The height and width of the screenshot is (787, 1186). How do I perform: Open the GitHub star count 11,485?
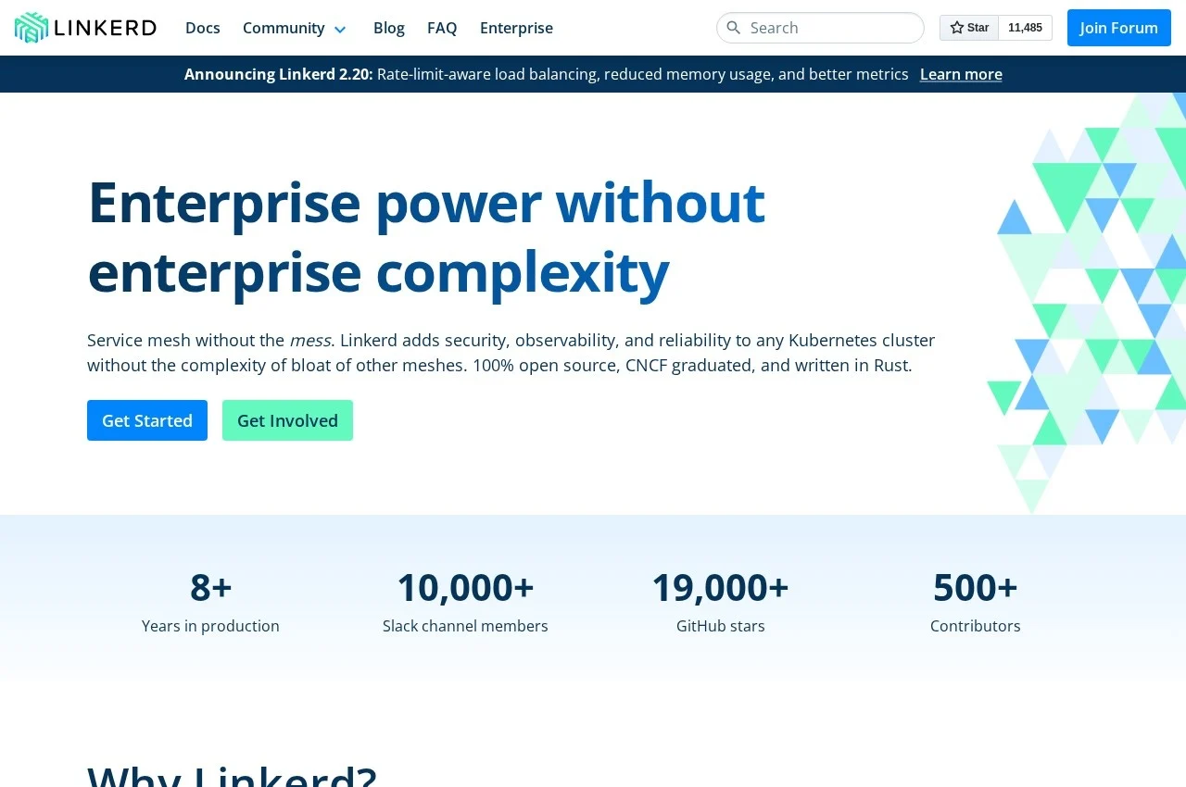(1025, 28)
